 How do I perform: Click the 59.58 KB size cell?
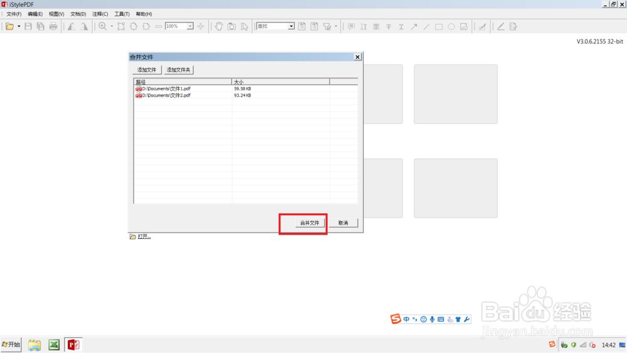242,89
